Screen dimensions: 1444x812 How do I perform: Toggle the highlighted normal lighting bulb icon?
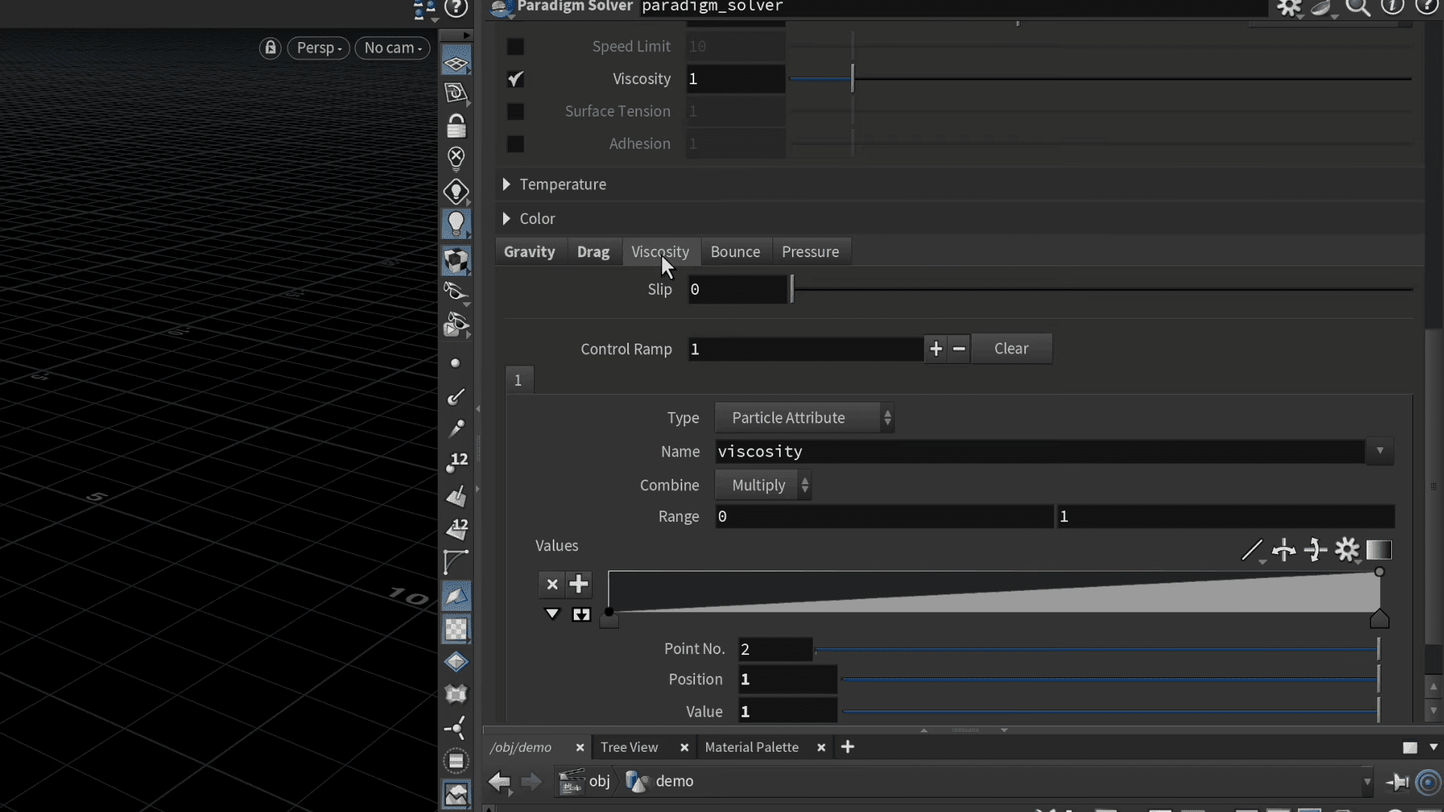point(456,224)
